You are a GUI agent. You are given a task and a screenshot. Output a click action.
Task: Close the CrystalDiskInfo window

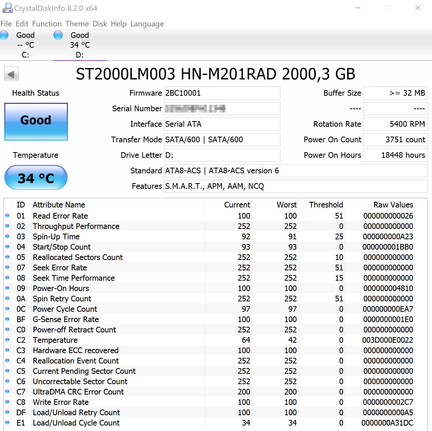coord(418,8)
